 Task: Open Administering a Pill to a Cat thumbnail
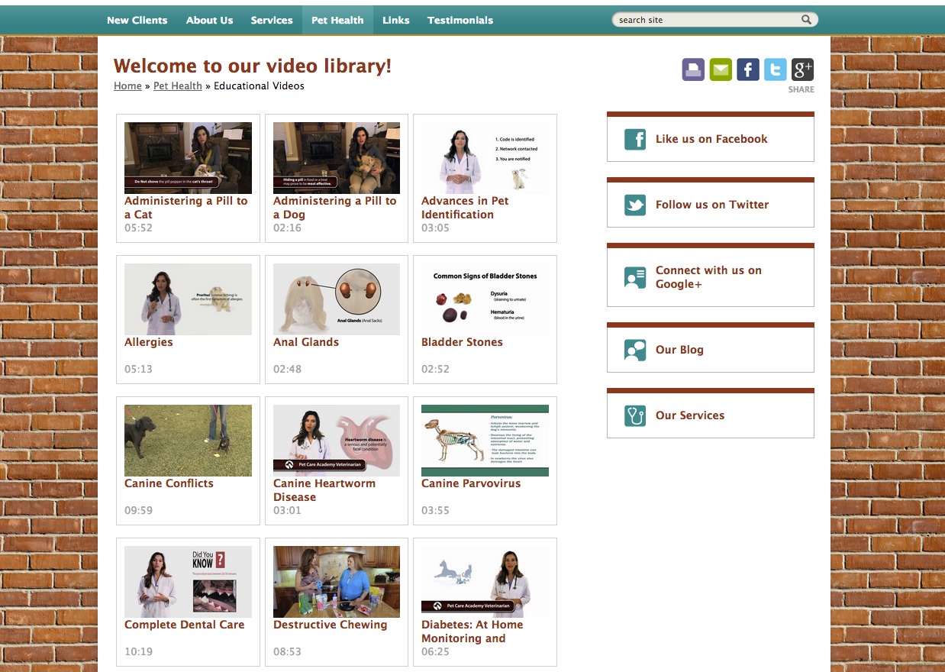pyautogui.click(x=188, y=158)
